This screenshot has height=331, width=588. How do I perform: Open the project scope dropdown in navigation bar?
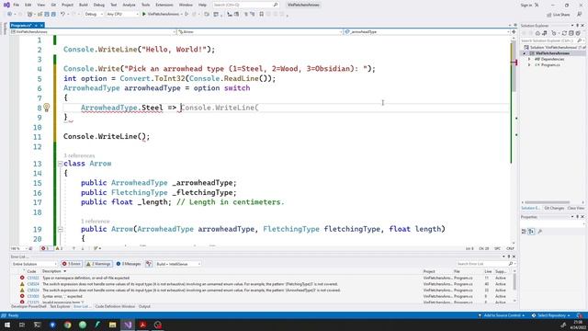click(93, 32)
